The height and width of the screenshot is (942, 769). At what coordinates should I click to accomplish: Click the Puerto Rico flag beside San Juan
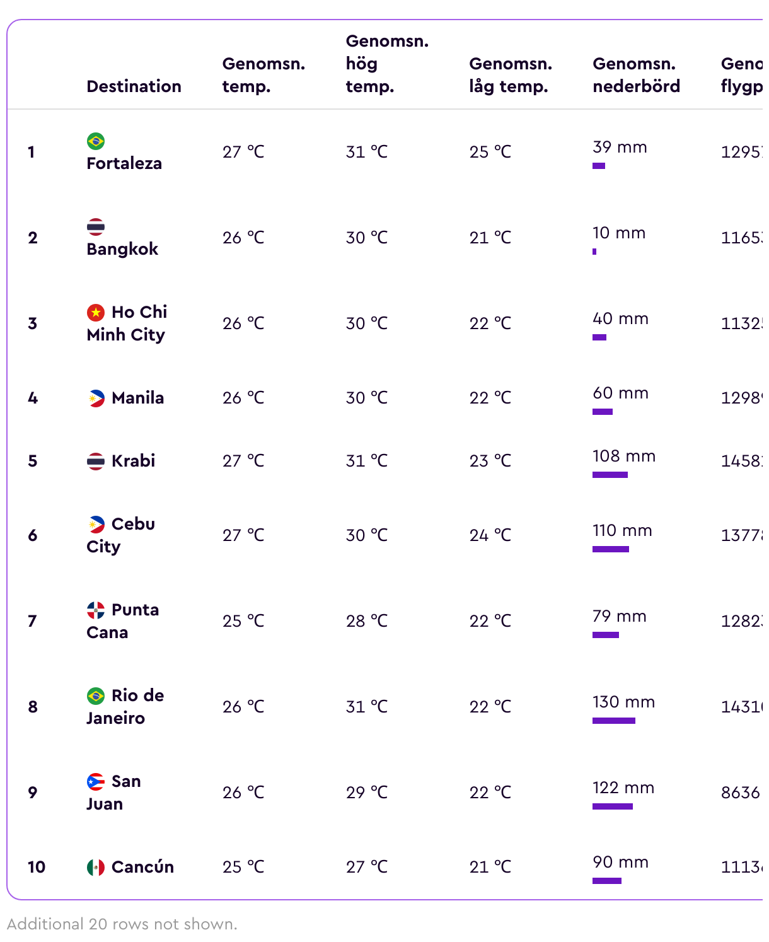[96, 781]
